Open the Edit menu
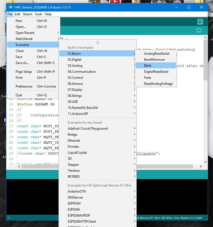The image size is (213, 227). [x=18, y=14]
